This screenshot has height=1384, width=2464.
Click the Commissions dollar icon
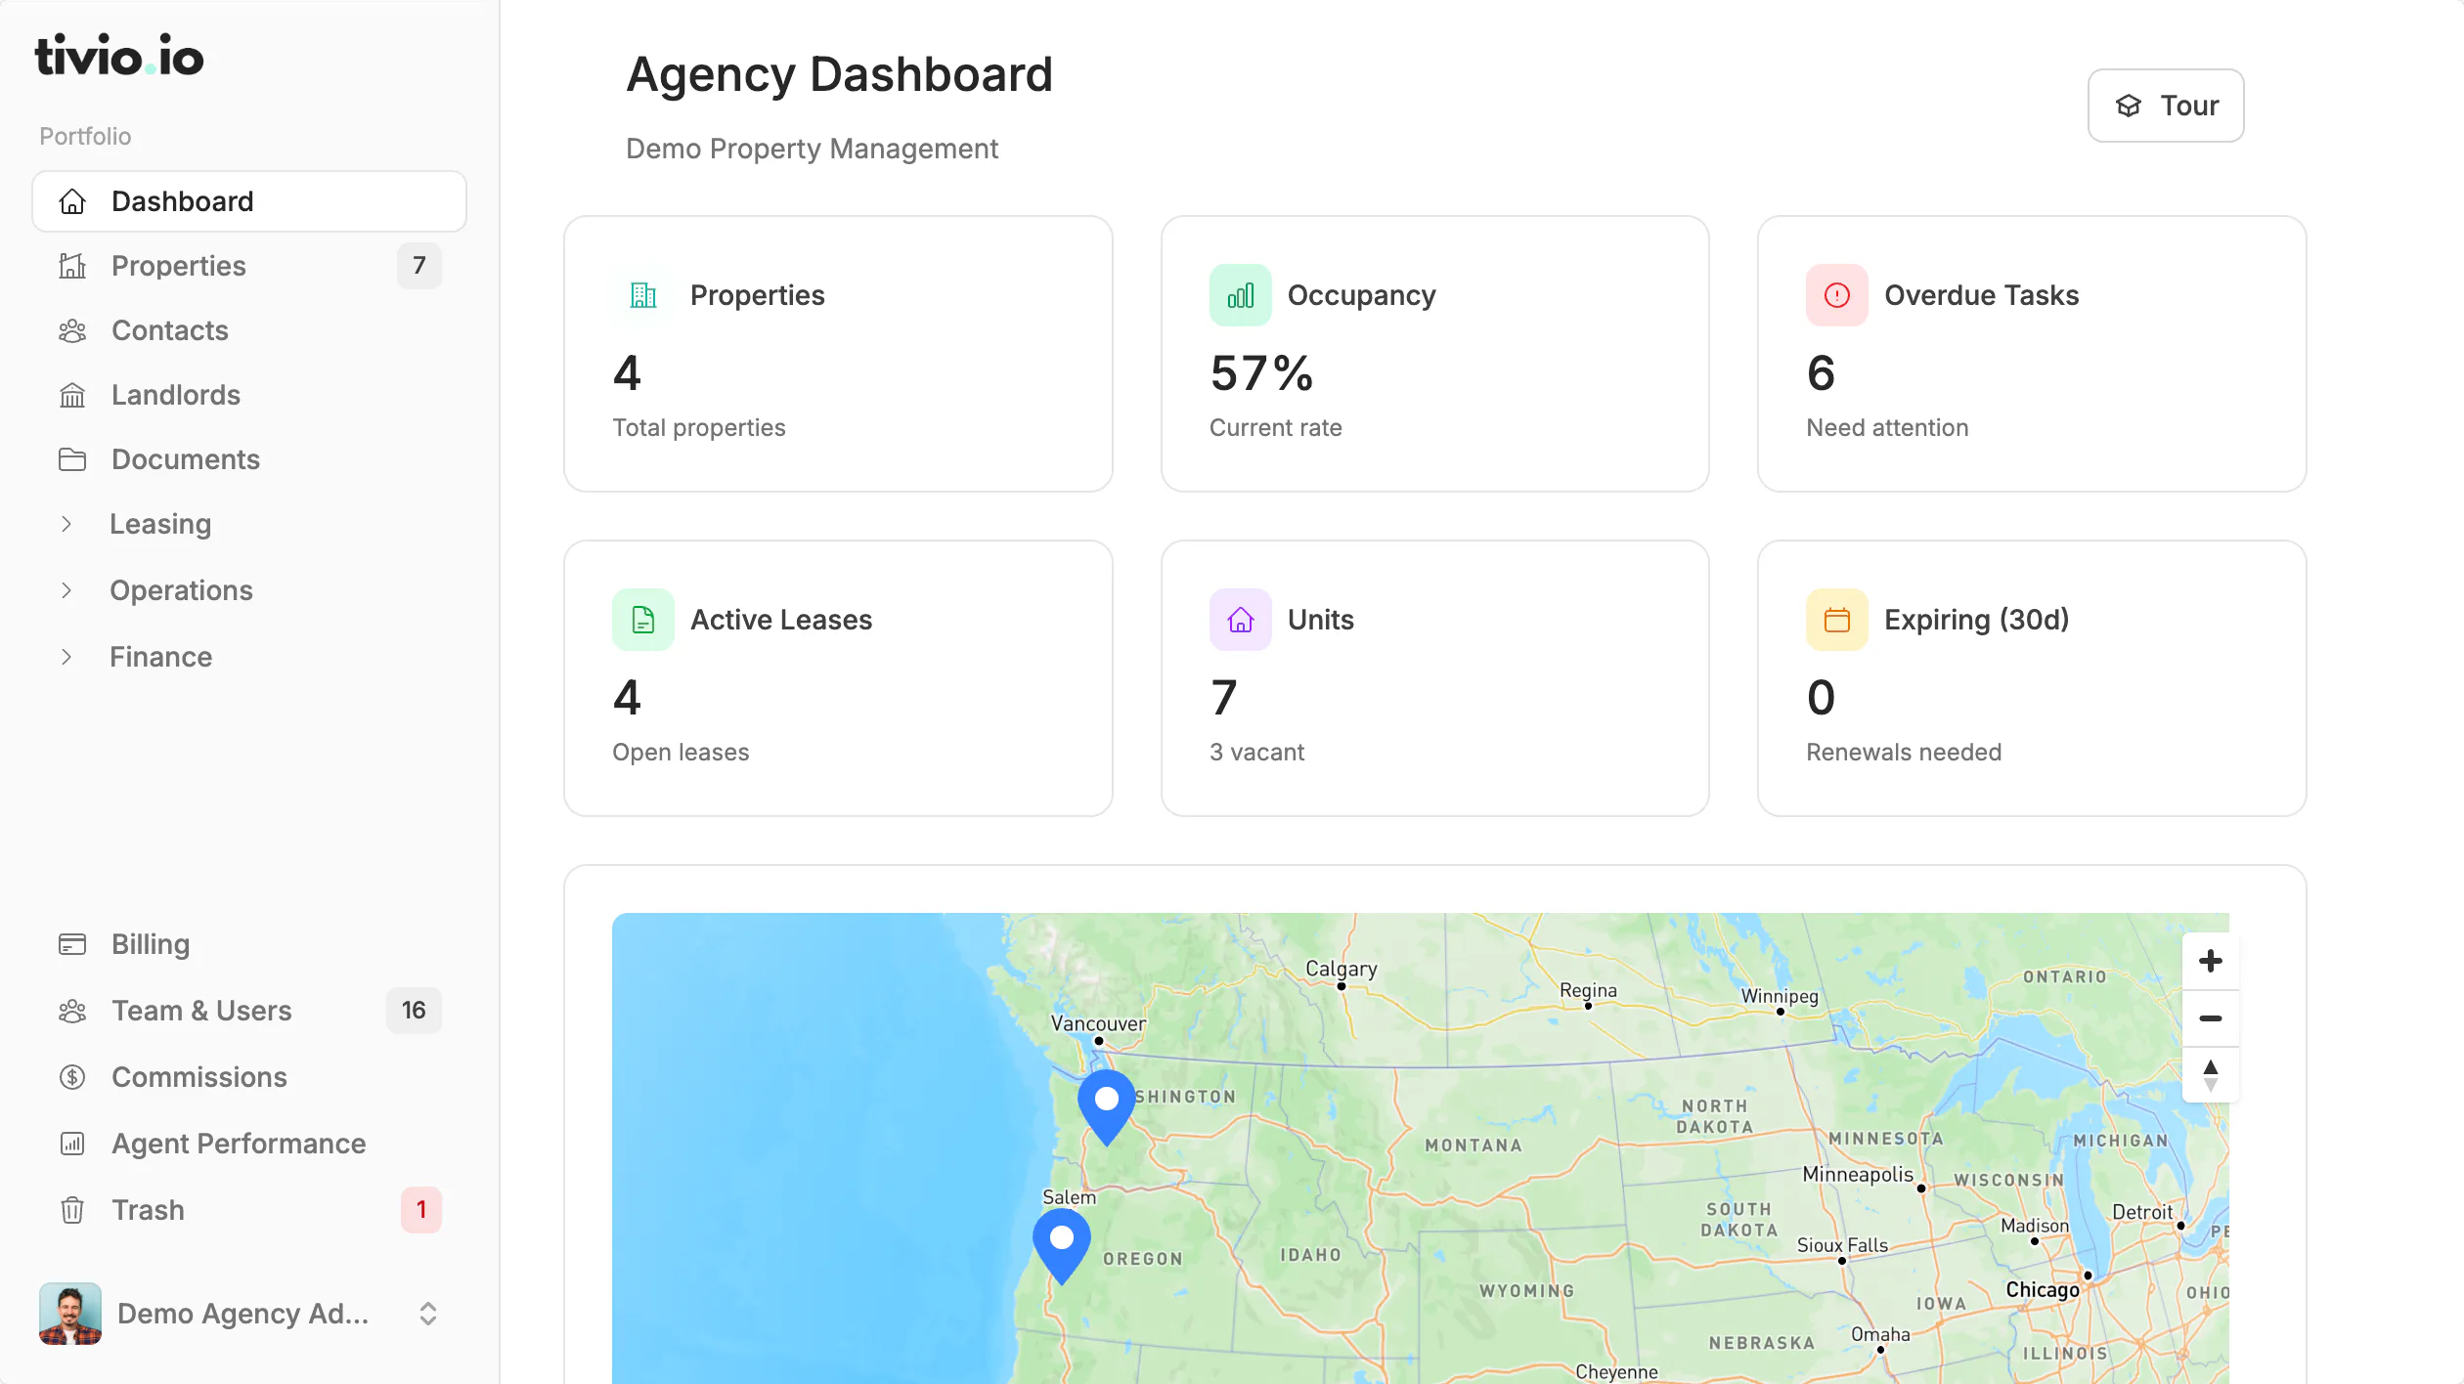point(72,1077)
